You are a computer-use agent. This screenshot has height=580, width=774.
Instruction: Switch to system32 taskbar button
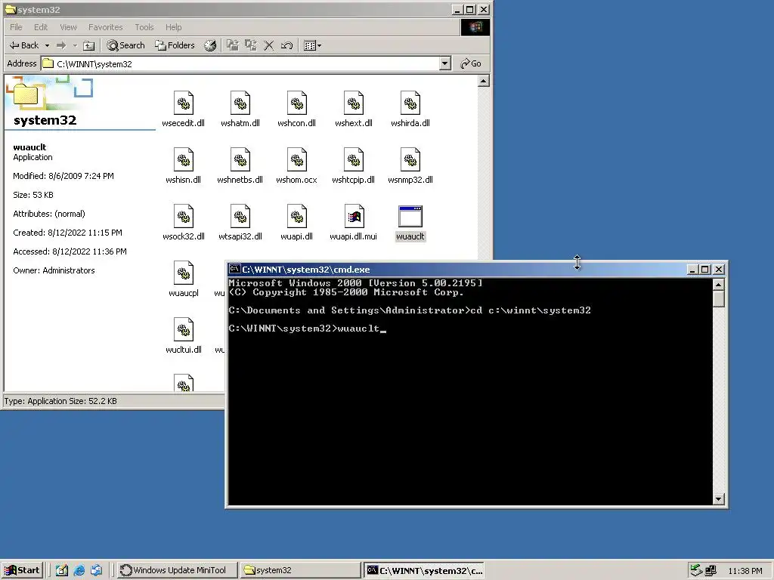[300, 571]
